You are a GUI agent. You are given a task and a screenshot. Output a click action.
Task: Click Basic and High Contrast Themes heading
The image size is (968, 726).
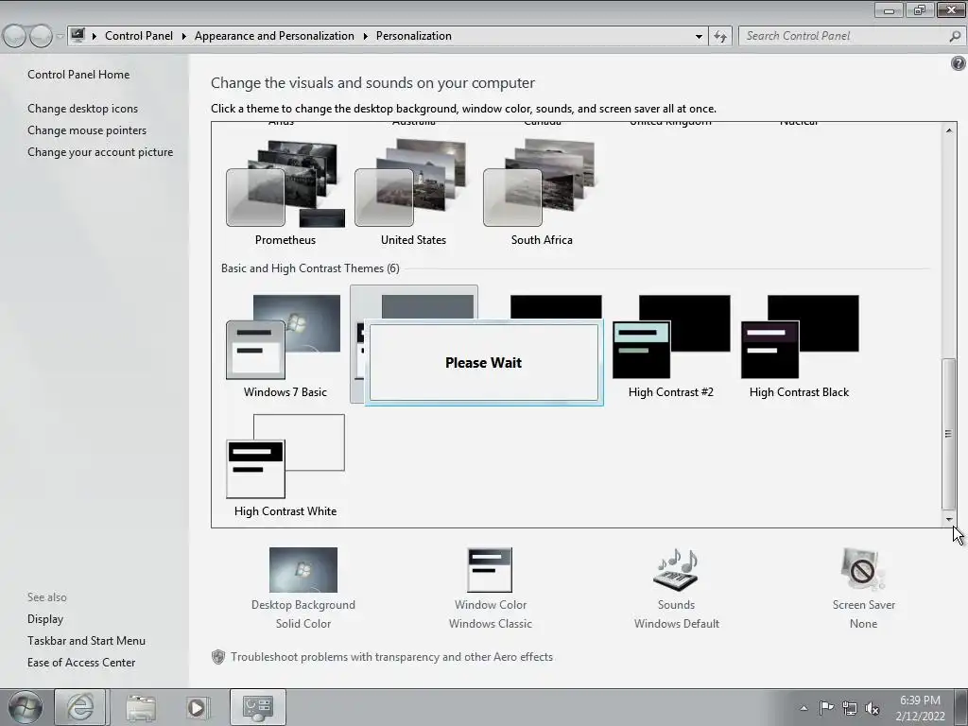click(310, 268)
